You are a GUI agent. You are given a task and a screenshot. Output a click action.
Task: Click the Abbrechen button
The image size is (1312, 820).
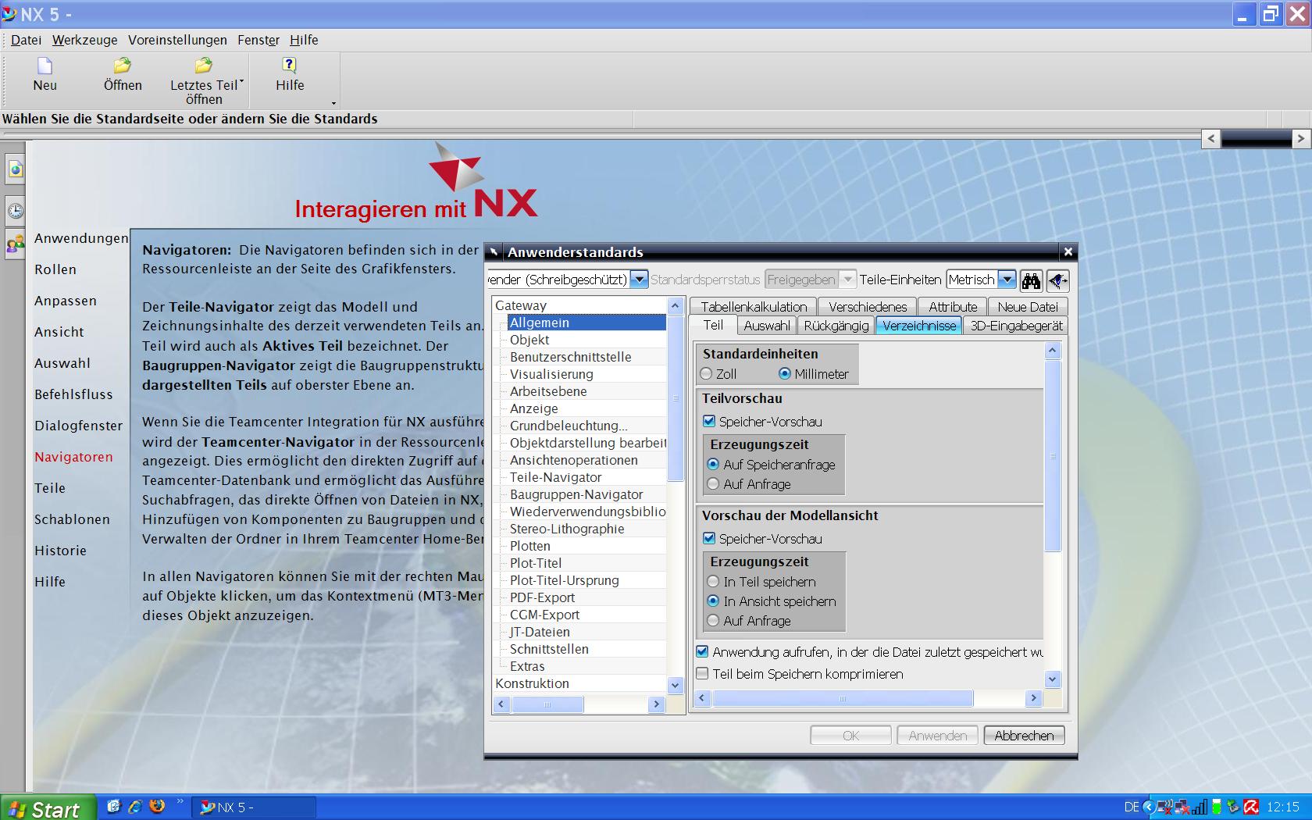tap(1024, 736)
